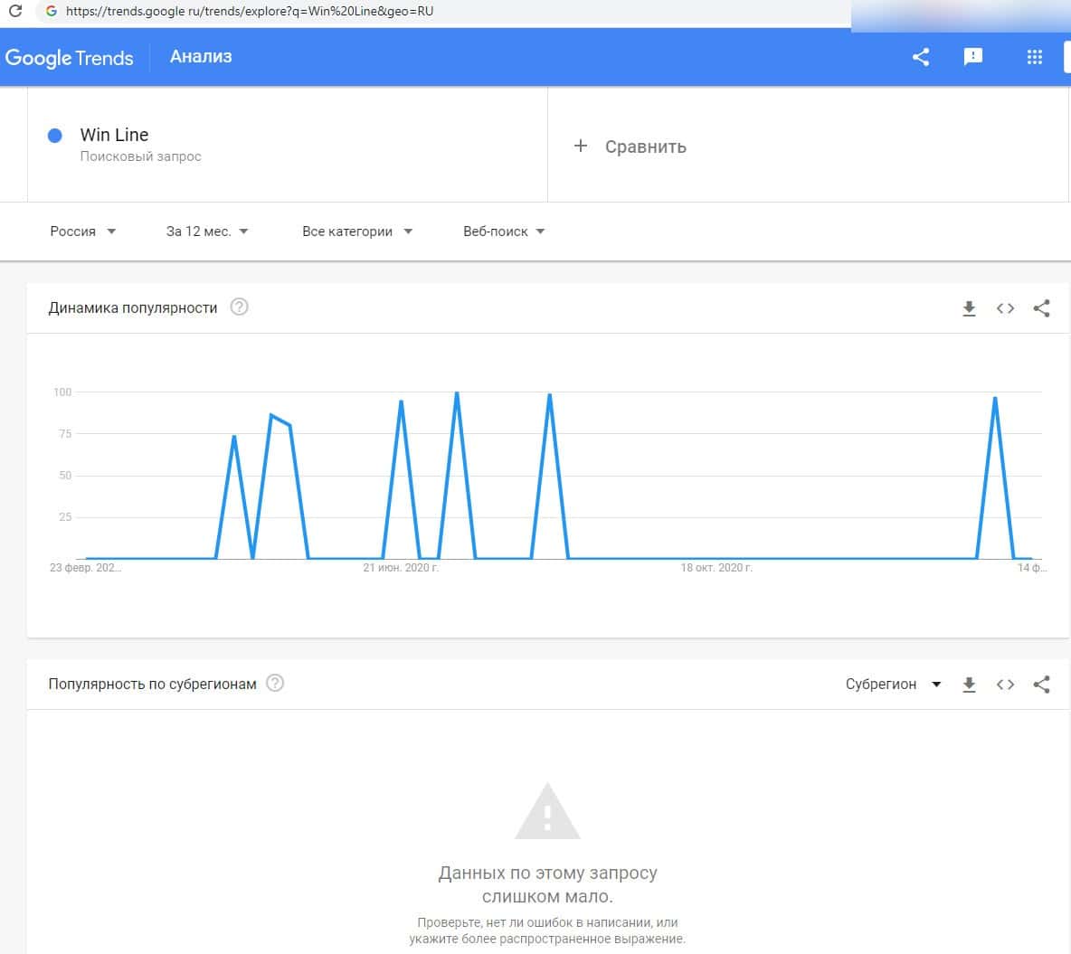The width and height of the screenshot is (1071, 954).
Task: Click the blue dot next to Win Line
Action: (54, 136)
